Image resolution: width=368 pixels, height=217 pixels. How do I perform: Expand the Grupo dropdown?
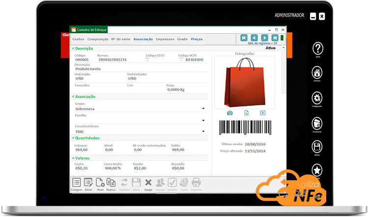click(x=203, y=108)
